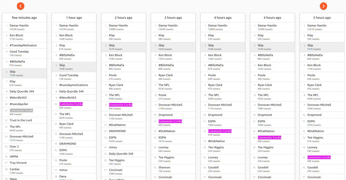
Task: Click the orange left arrow button
Action: point(21,6)
